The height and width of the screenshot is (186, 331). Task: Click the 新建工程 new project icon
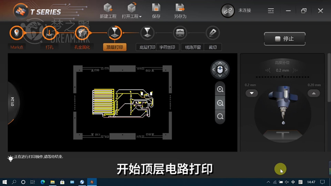(x=108, y=8)
